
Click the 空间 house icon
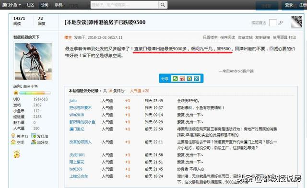pyautogui.click(x=13, y=142)
